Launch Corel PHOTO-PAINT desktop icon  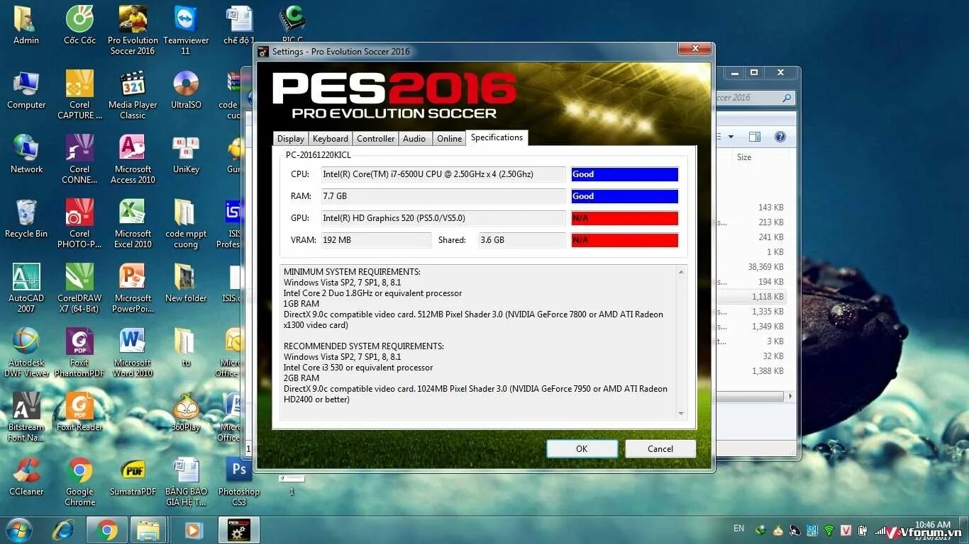point(79,224)
